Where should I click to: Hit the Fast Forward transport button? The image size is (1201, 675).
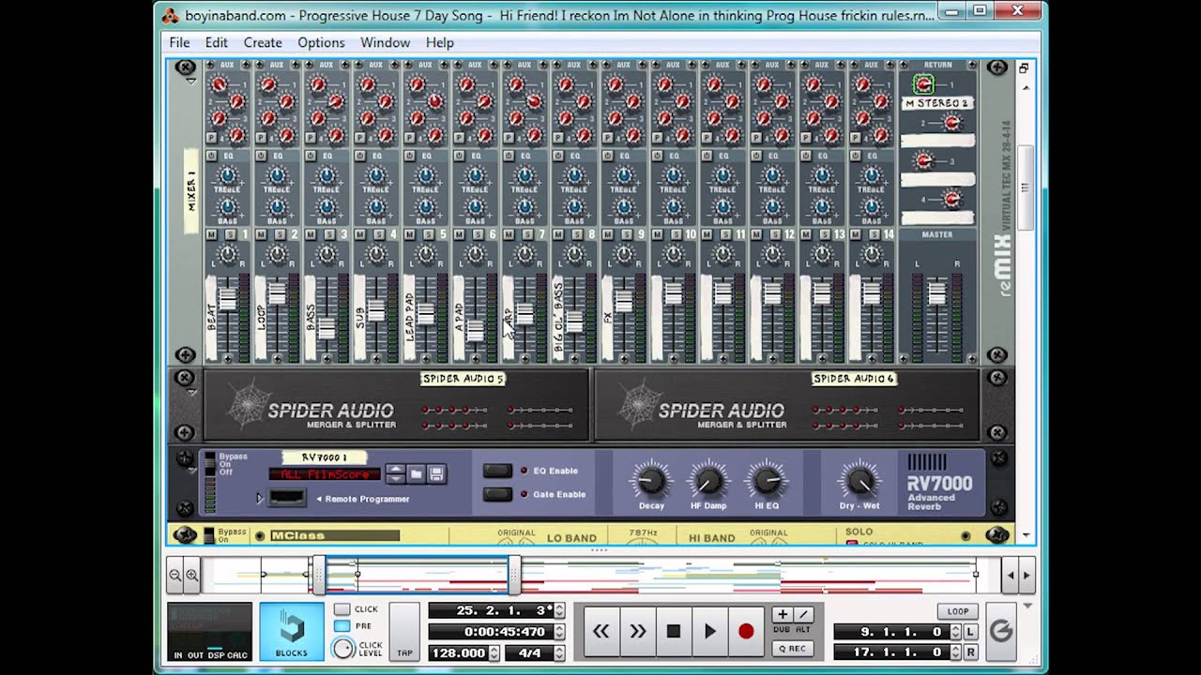(638, 631)
